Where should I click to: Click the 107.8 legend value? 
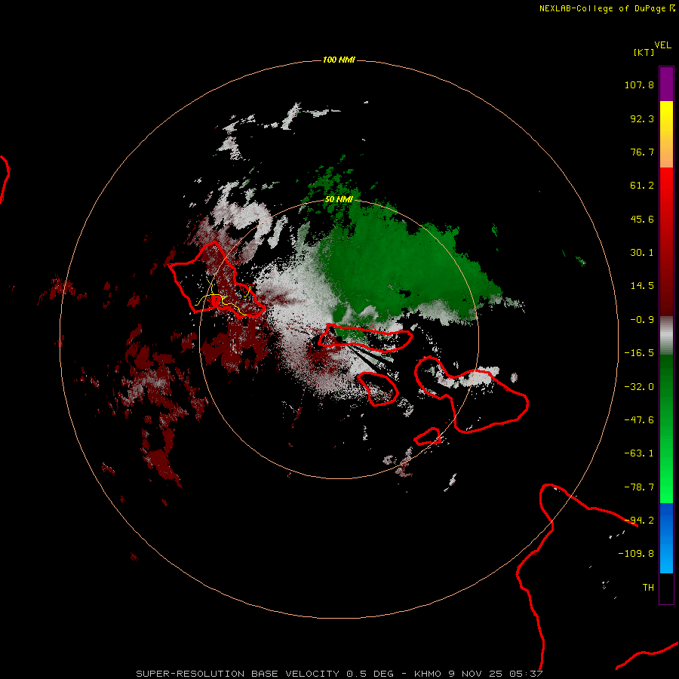click(639, 84)
